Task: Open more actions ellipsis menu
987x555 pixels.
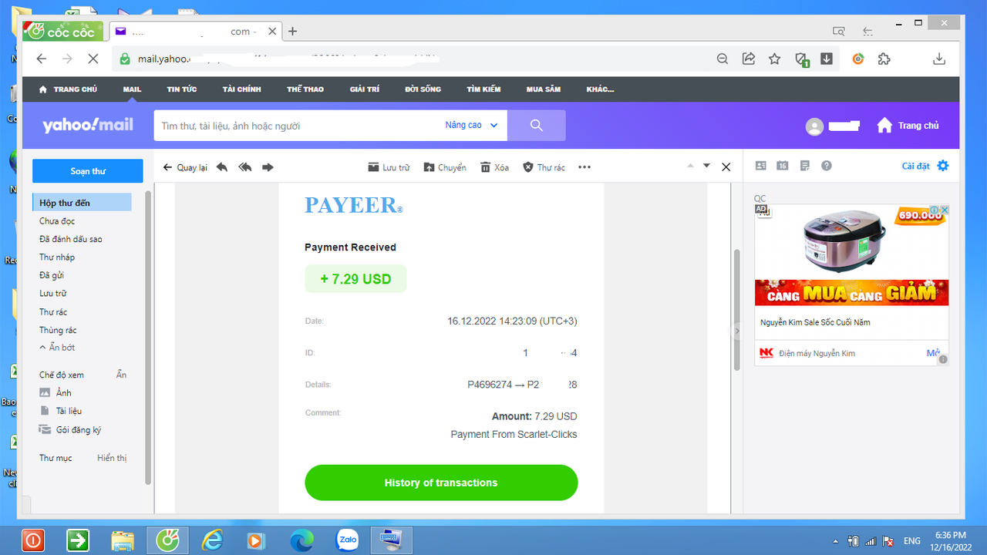Action: click(584, 167)
